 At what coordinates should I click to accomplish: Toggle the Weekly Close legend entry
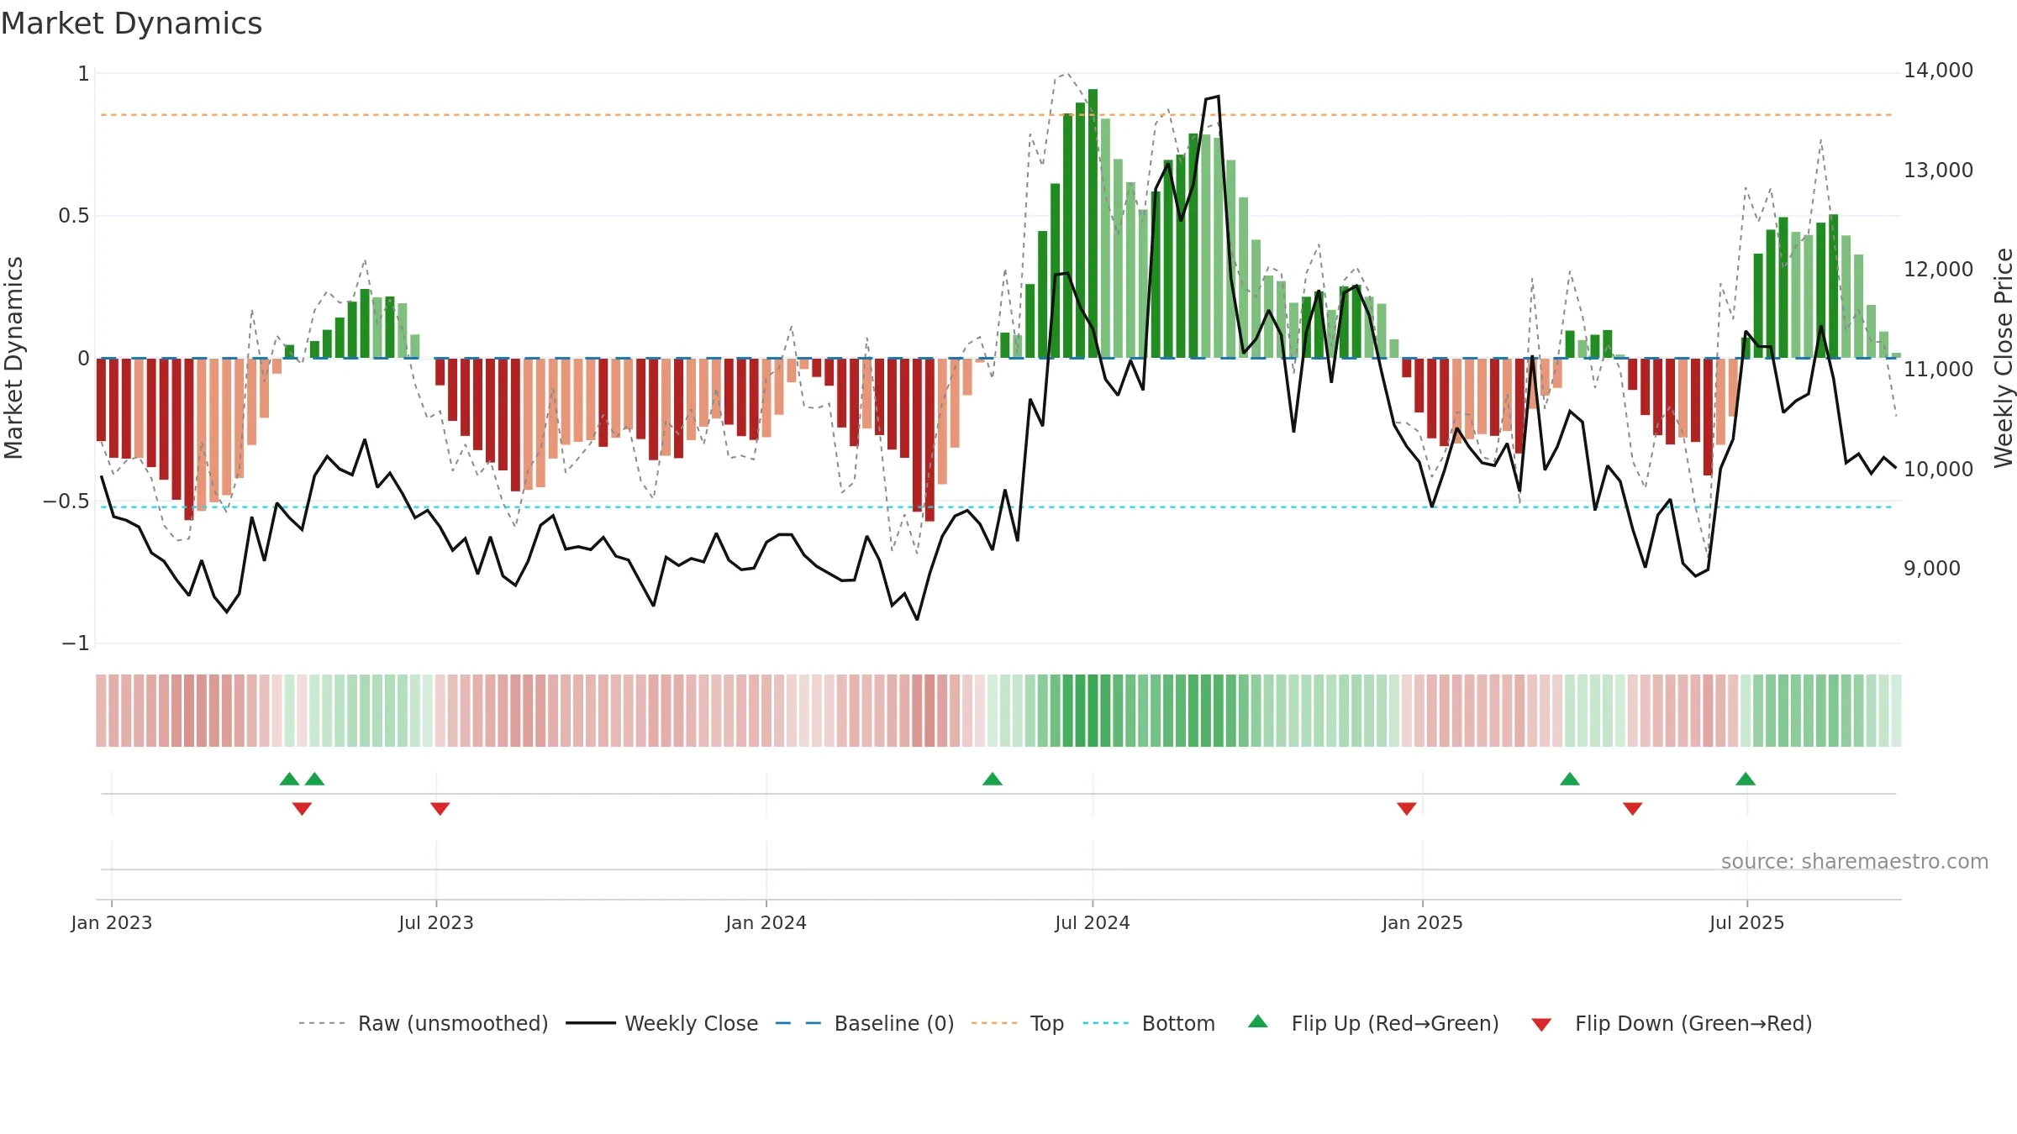click(x=661, y=1023)
